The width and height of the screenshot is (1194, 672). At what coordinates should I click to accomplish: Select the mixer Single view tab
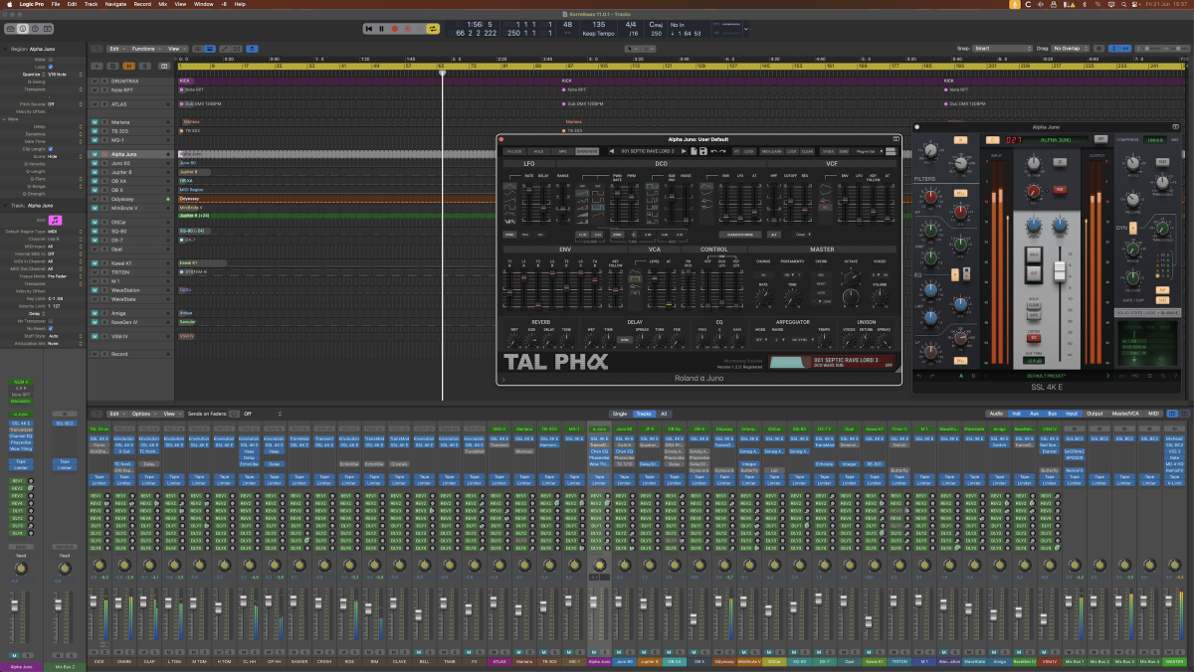click(619, 414)
